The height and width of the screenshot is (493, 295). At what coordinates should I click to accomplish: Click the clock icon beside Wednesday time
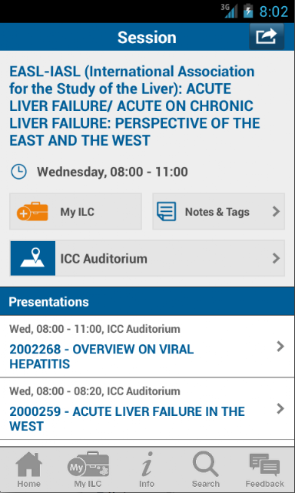coord(18,172)
